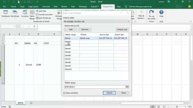Viewport: 193px width, 108px height.
Task: Re-run last utility
Action: [151, 15]
